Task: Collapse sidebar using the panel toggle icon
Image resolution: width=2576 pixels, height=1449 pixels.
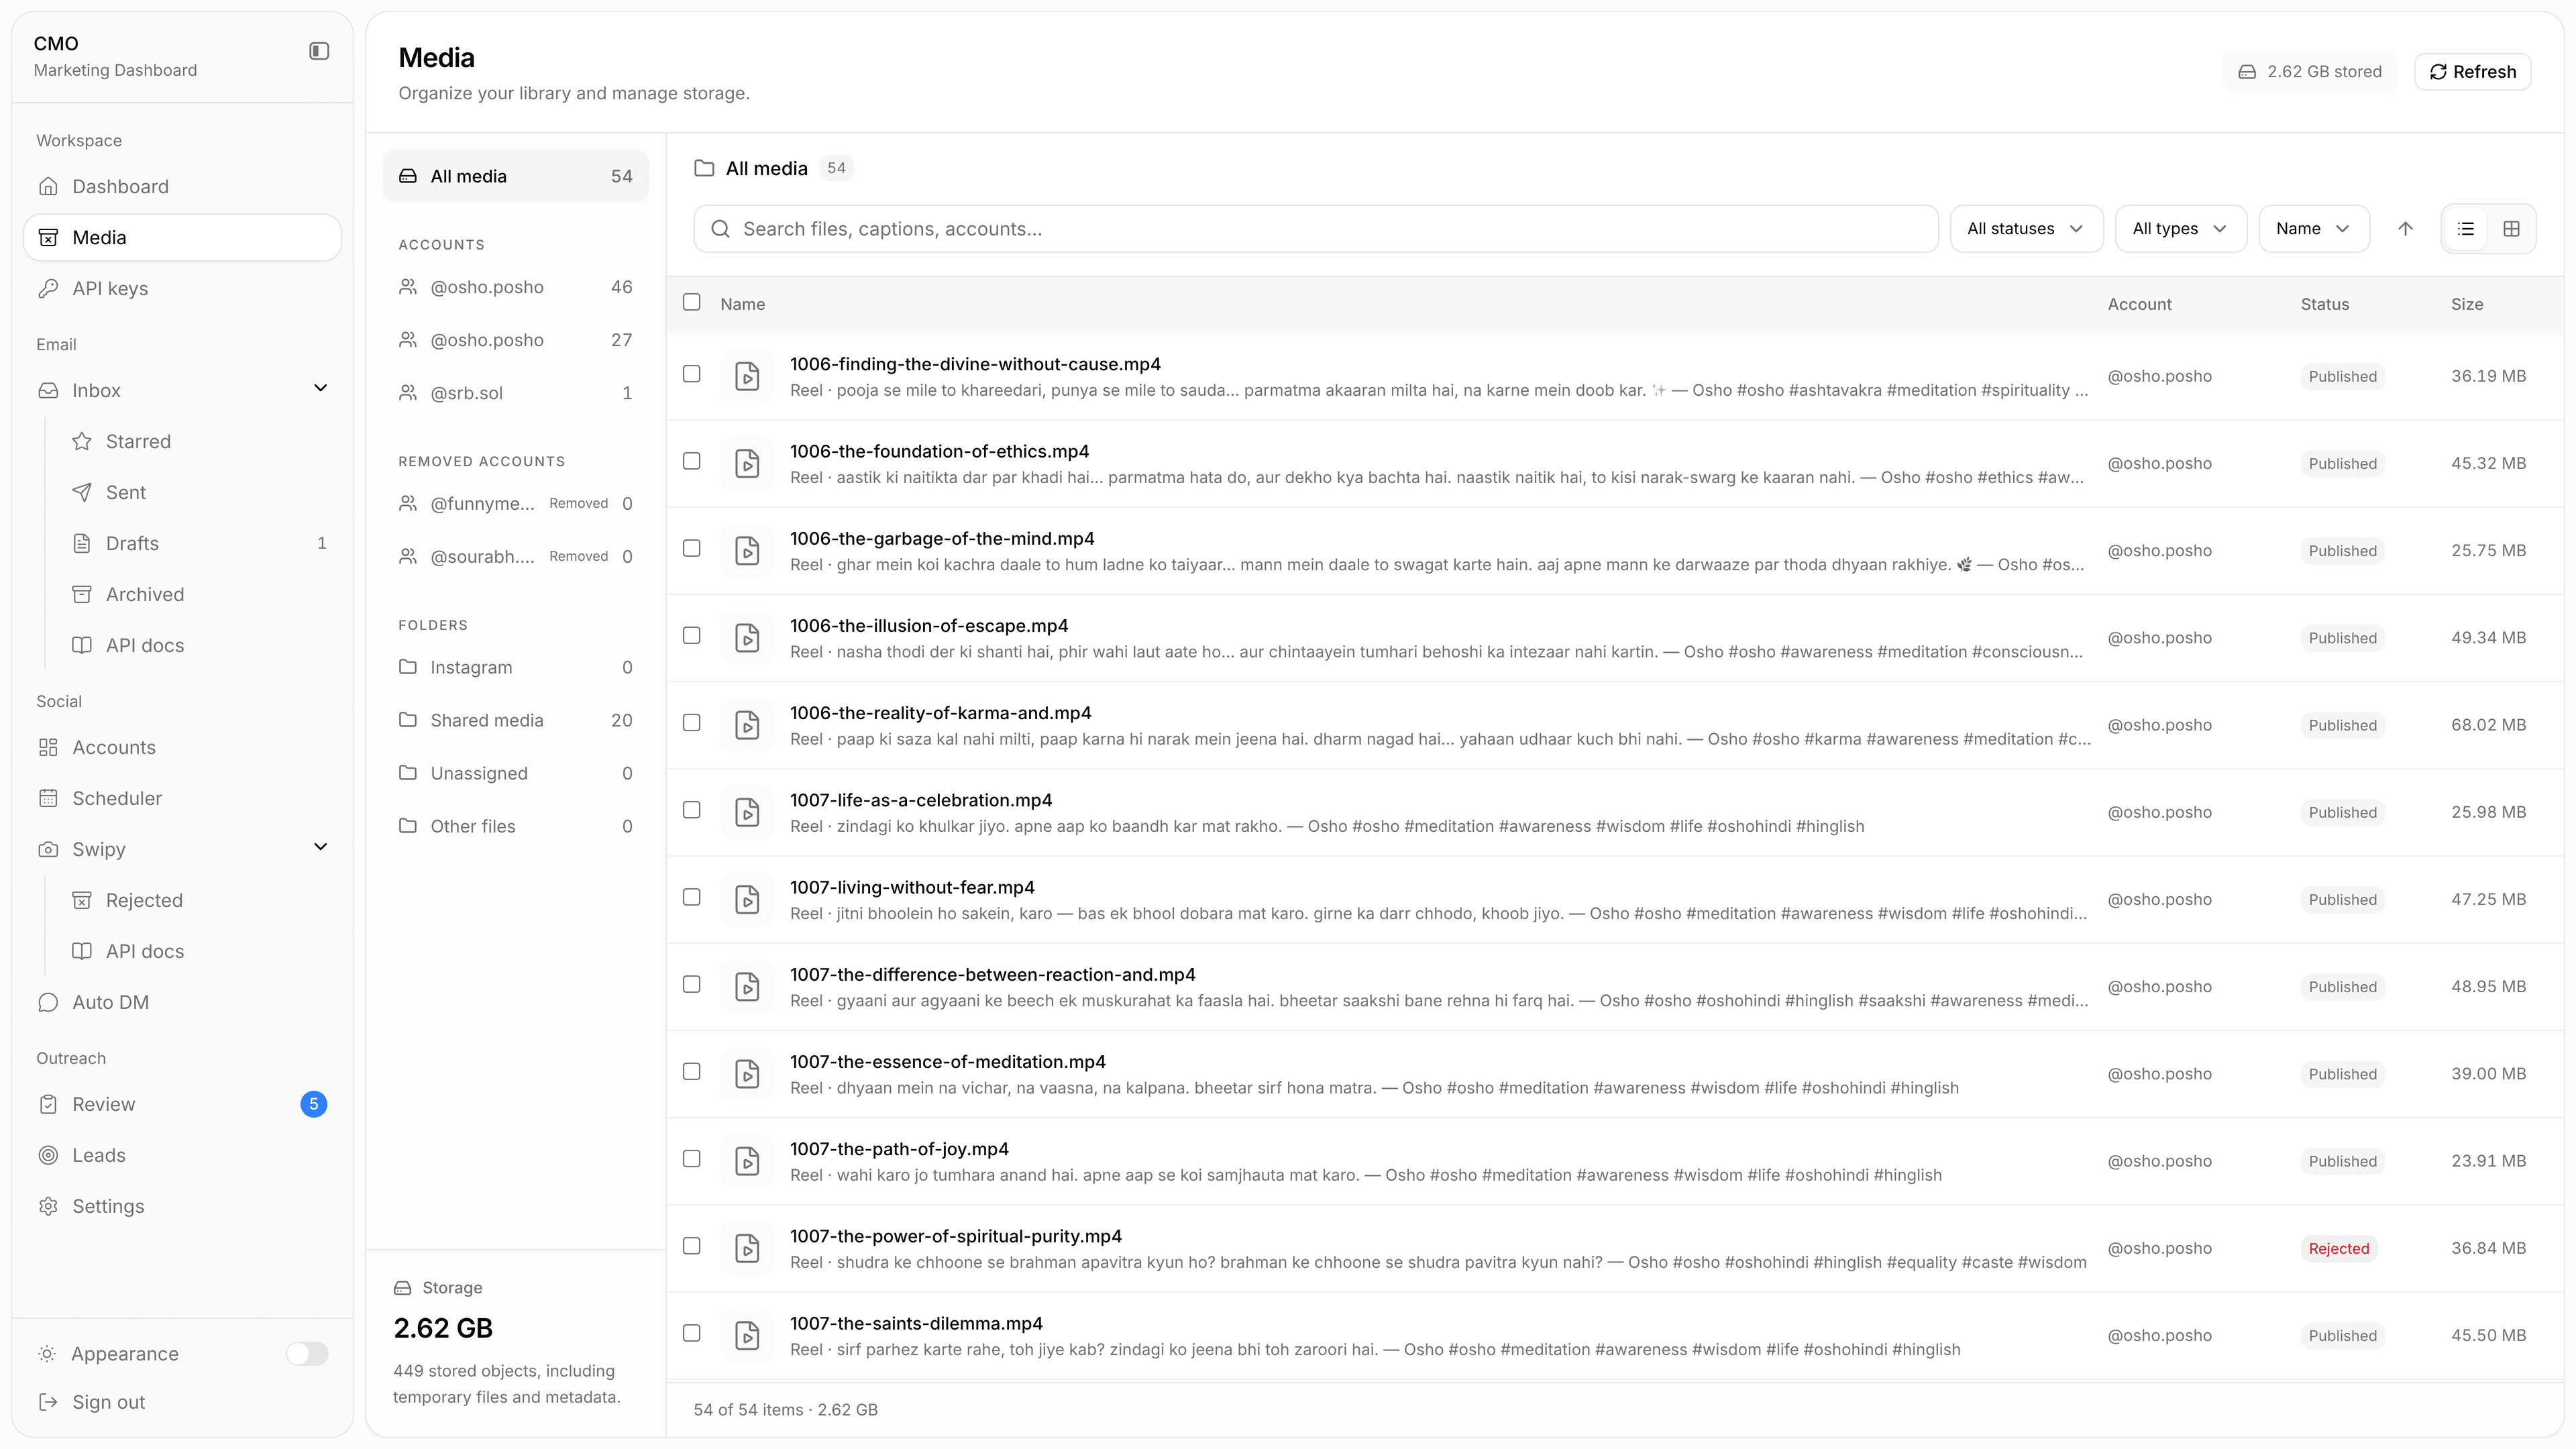Action: tap(319, 51)
